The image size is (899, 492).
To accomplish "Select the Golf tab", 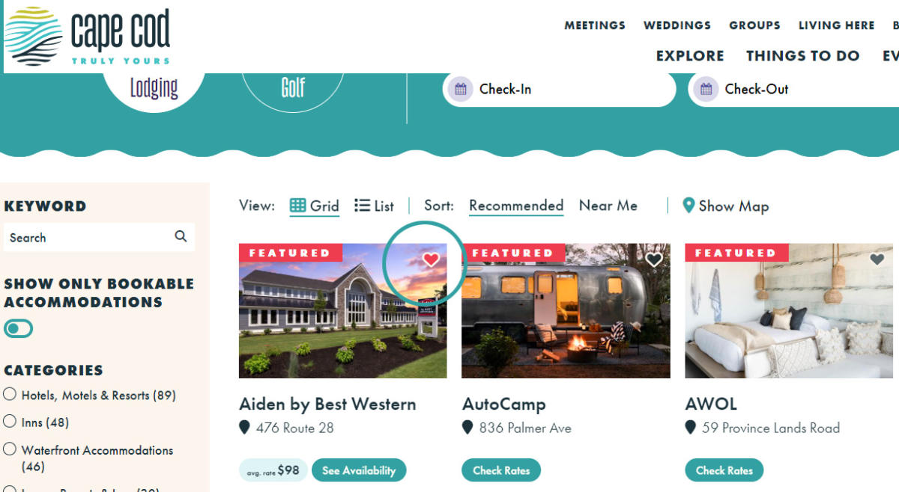I will click(x=293, y=89).
